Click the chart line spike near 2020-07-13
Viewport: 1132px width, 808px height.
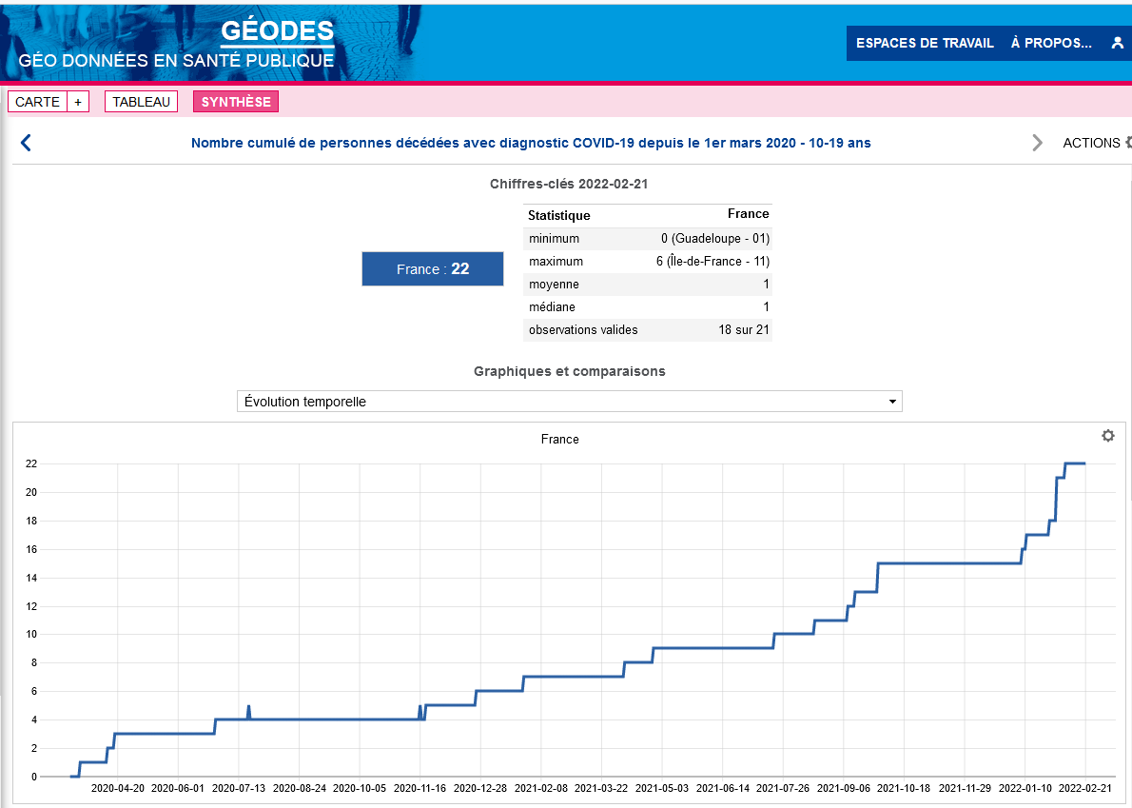248,711
